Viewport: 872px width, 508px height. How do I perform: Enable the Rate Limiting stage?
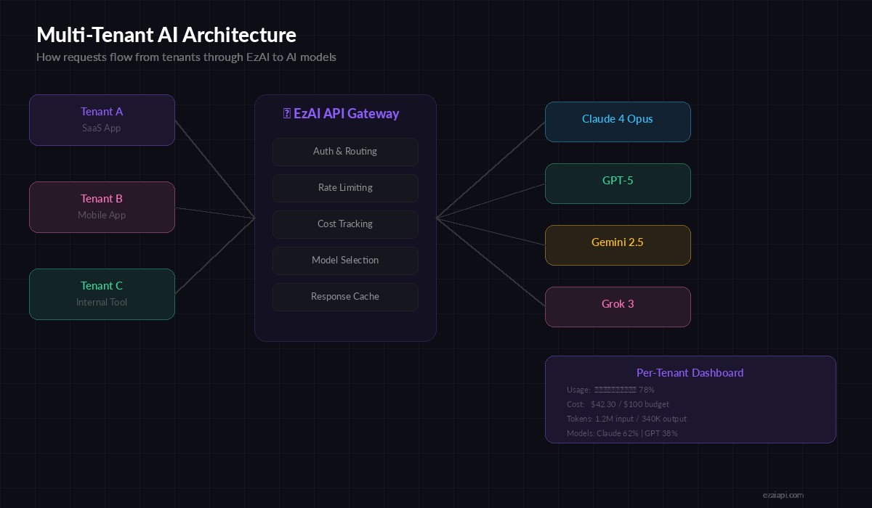click(x=345, y=188)
